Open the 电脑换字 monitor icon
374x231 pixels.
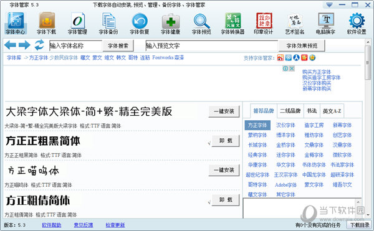[326, 23]
